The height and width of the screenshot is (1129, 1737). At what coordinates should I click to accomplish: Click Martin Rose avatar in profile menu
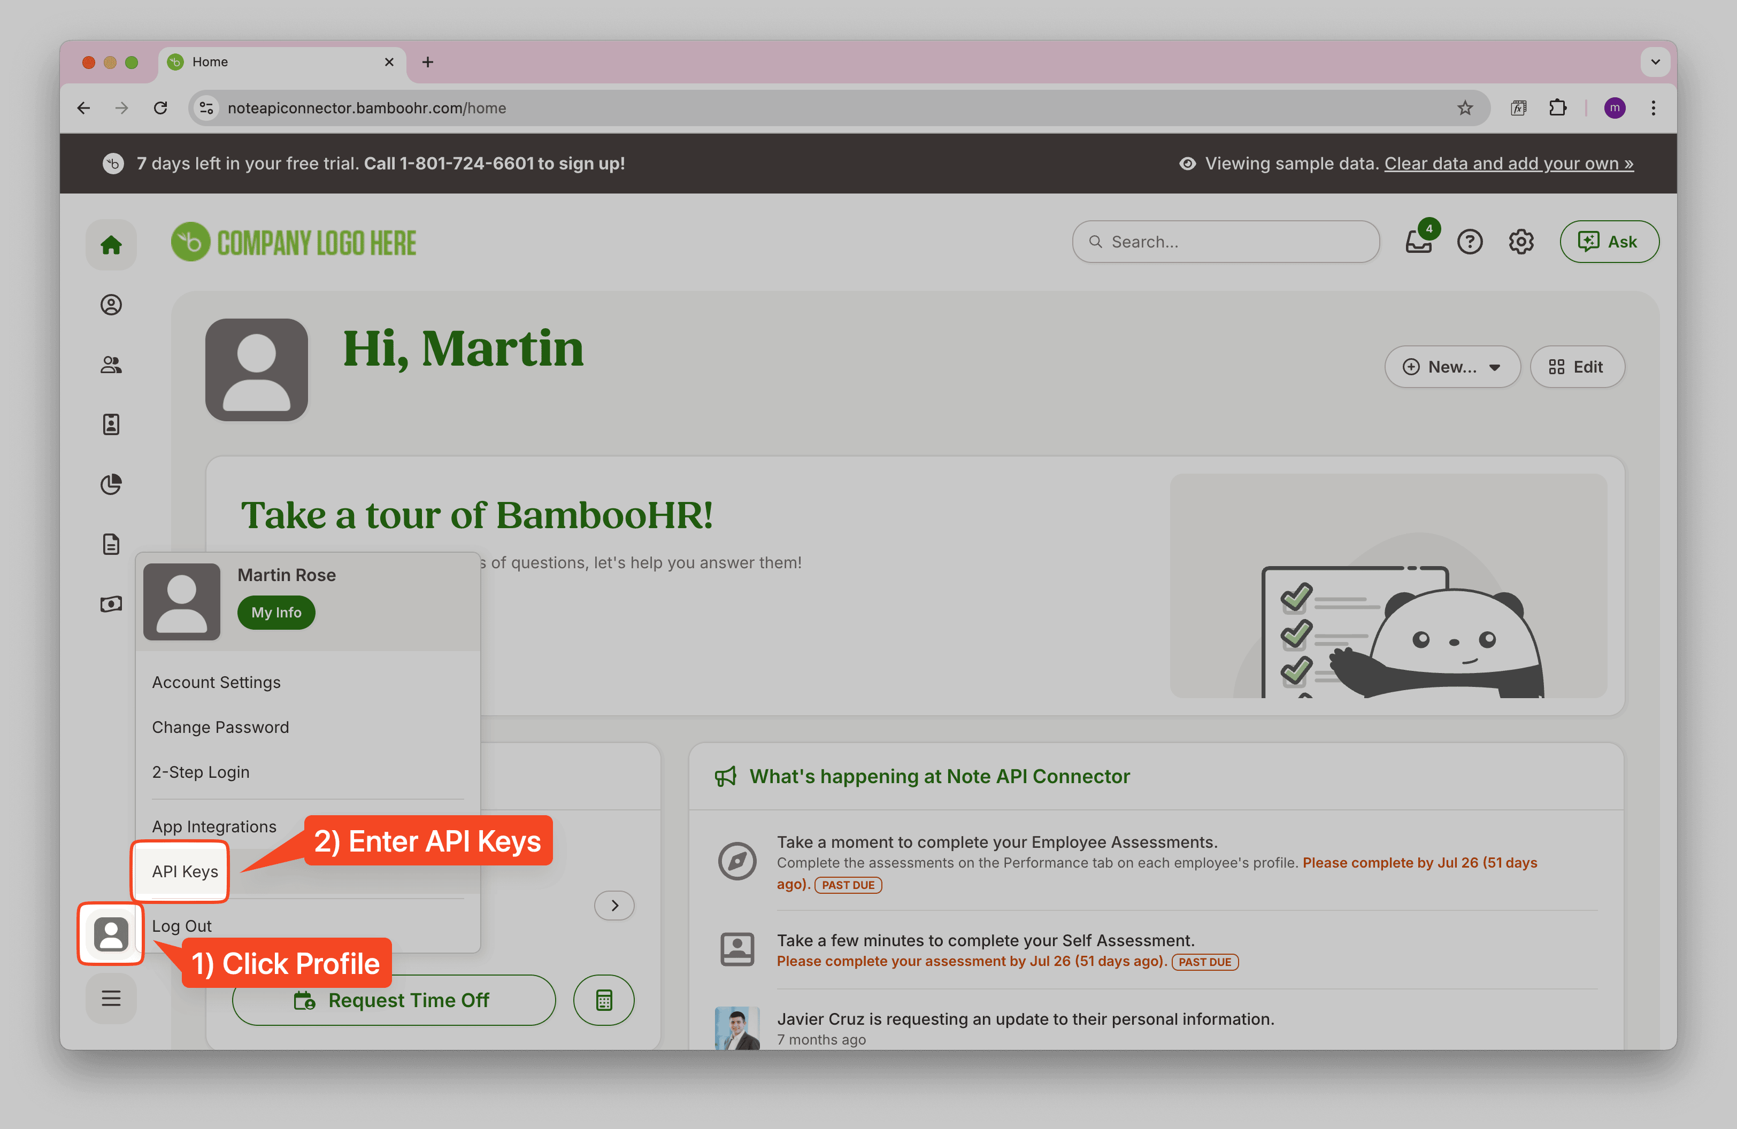click(x=182, y=601)
